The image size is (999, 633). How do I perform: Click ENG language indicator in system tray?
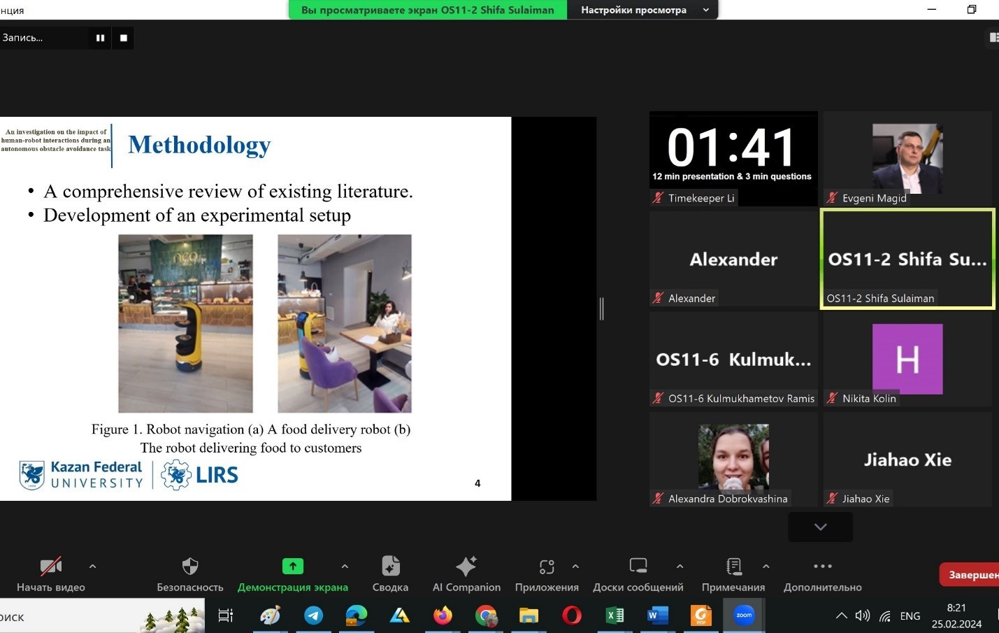coord(910,616)
